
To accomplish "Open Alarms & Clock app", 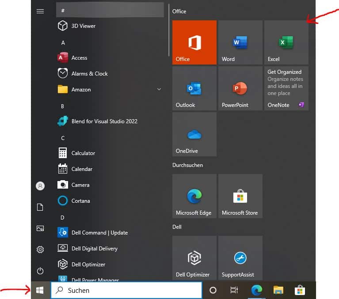I will 110,74.
